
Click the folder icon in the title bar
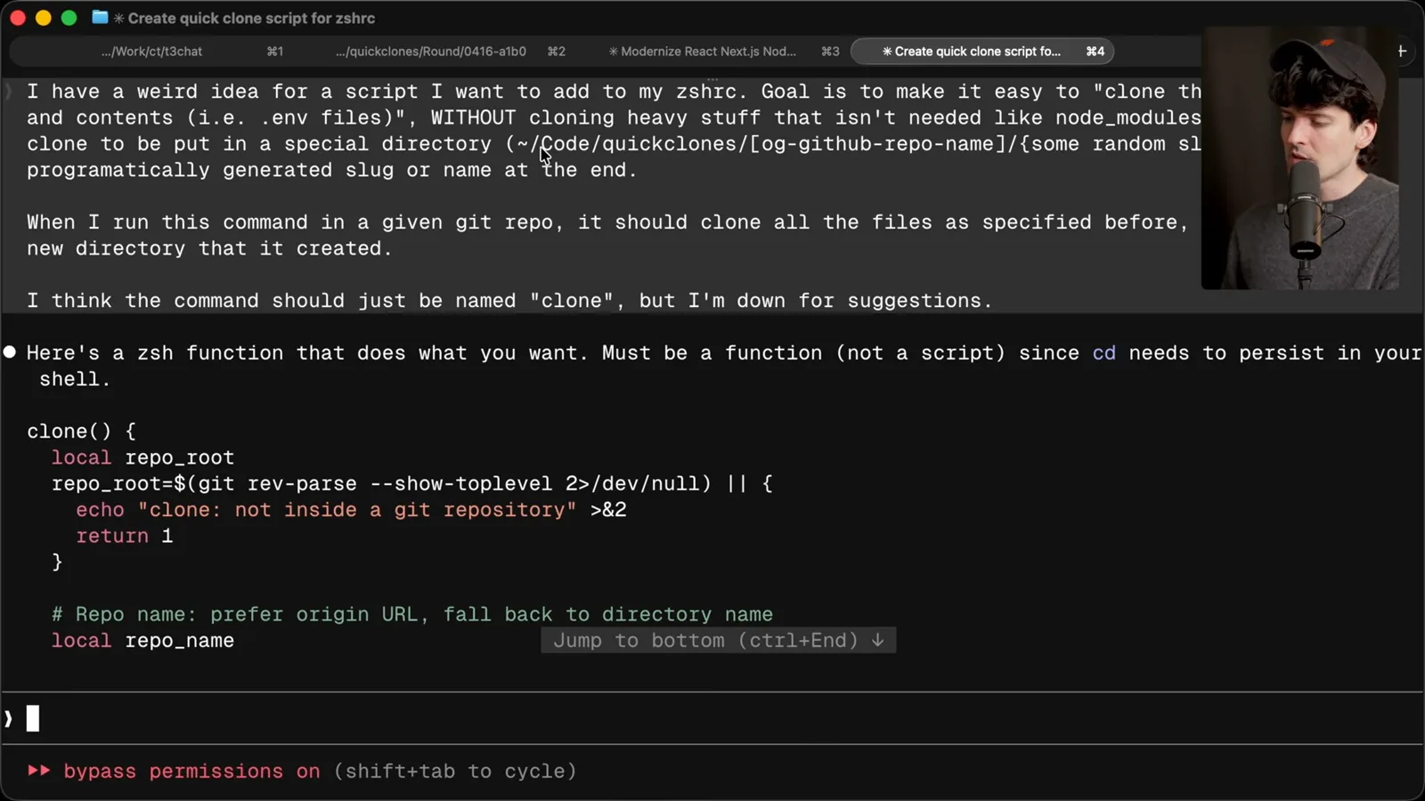point(100,18)
